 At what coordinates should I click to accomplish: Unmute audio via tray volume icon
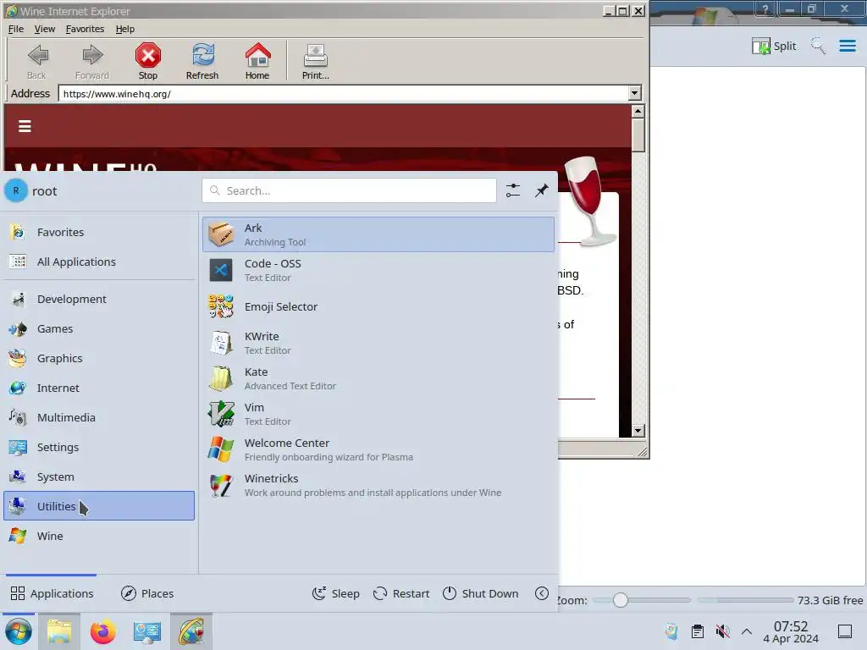tap(722, 631)
